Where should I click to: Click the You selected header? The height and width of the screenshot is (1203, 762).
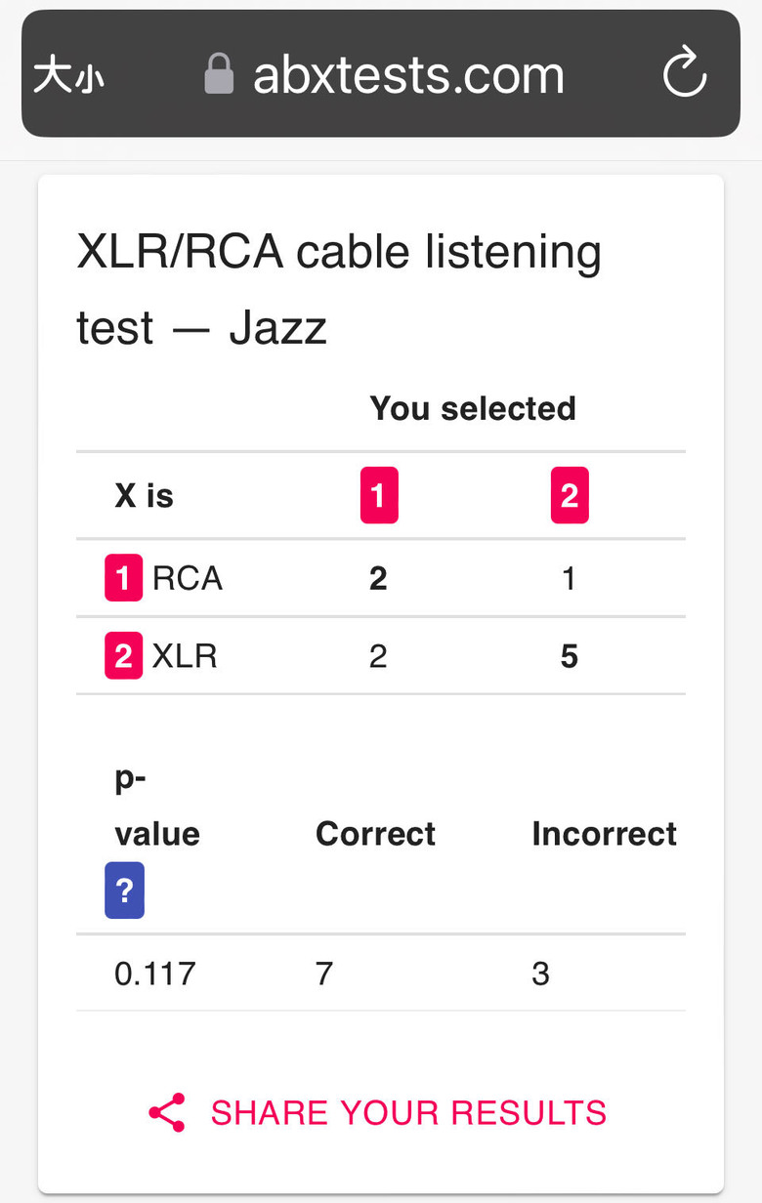click(x=473, y=407)
